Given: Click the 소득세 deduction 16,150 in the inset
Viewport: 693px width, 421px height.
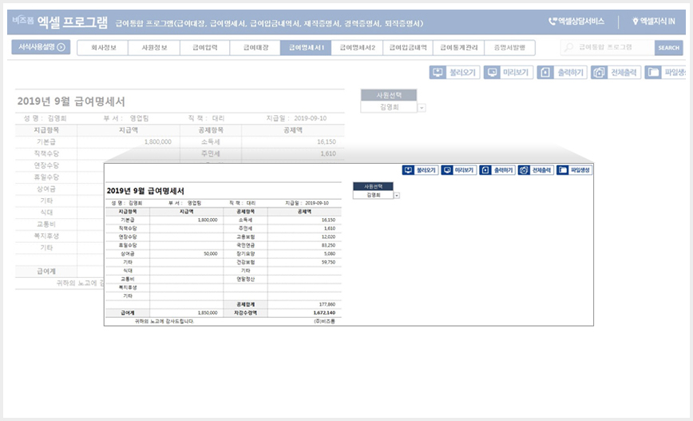Looking at the screenshot, I should tap(328, 220).
